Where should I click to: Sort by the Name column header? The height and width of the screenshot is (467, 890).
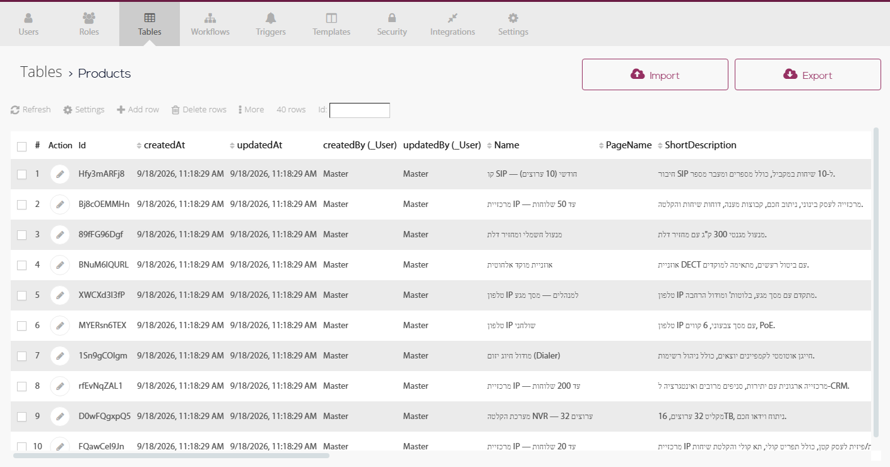pyautogui.click(x=503, y=145)
